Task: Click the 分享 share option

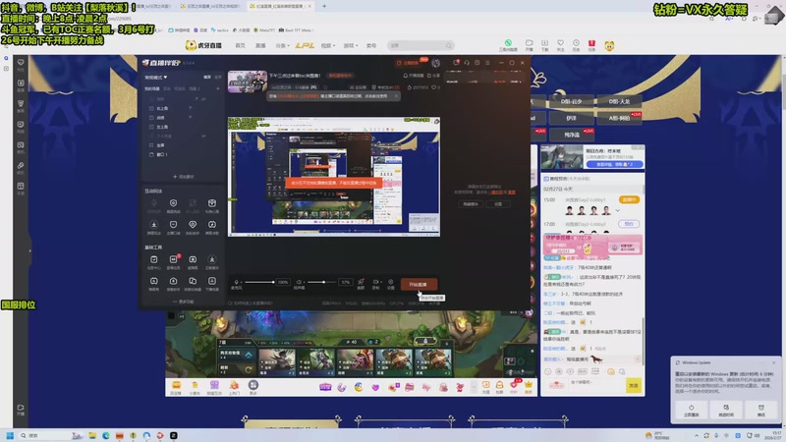Action: point(433,76)
